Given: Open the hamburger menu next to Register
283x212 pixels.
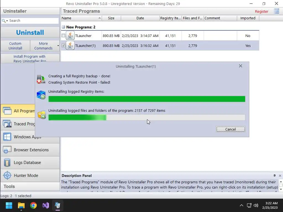Looking at the screenshot, I should click(276, 11).
